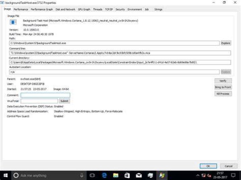Open the Action Center notification icon
241x180 pixels.
coord(233,175)
